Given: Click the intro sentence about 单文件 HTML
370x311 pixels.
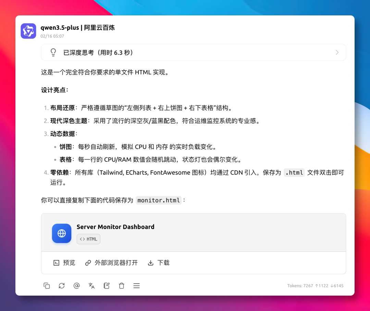Looking at the screenshot, I should coord(106,72).
